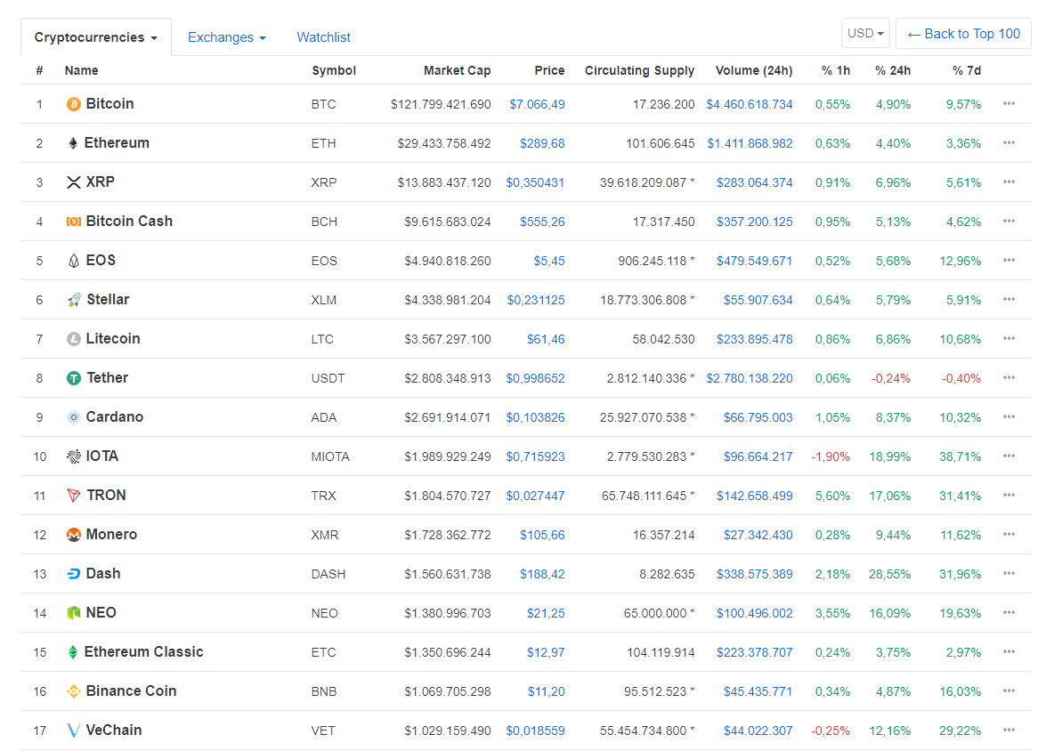Click the Litecoin logo icon
1054x751 pixels.
coord(73,339)
